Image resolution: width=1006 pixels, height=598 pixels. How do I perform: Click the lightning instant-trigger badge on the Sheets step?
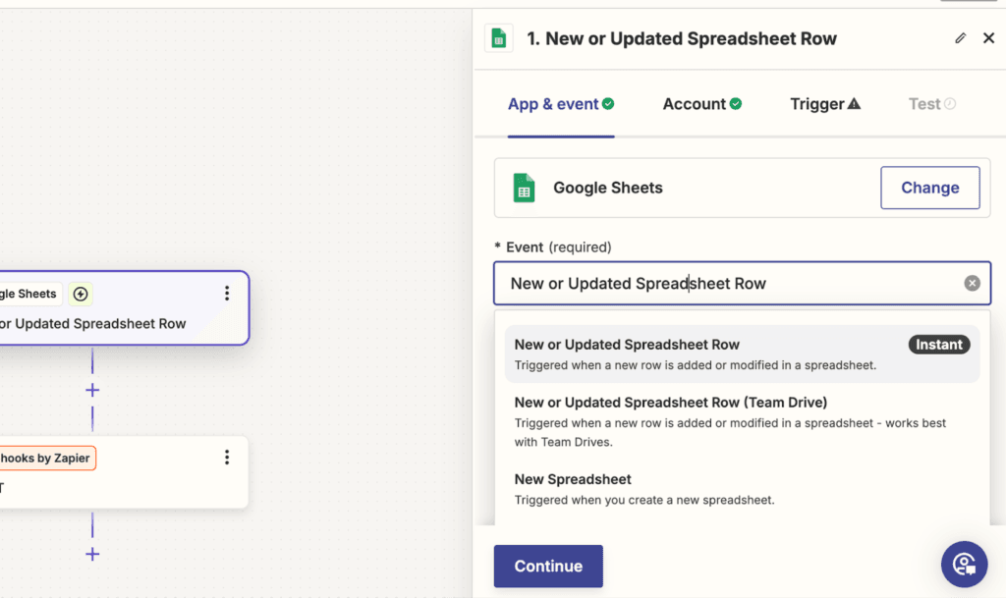(x=80, y=294)
